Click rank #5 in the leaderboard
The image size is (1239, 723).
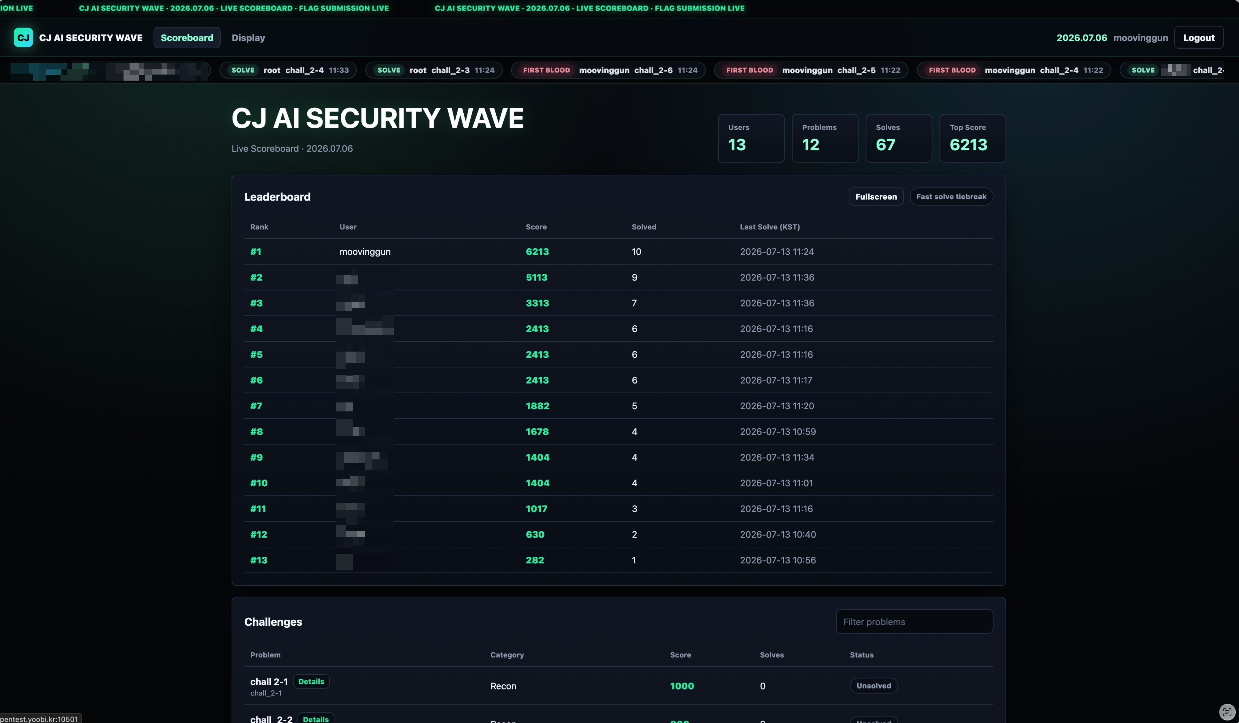tap(256, 354)
